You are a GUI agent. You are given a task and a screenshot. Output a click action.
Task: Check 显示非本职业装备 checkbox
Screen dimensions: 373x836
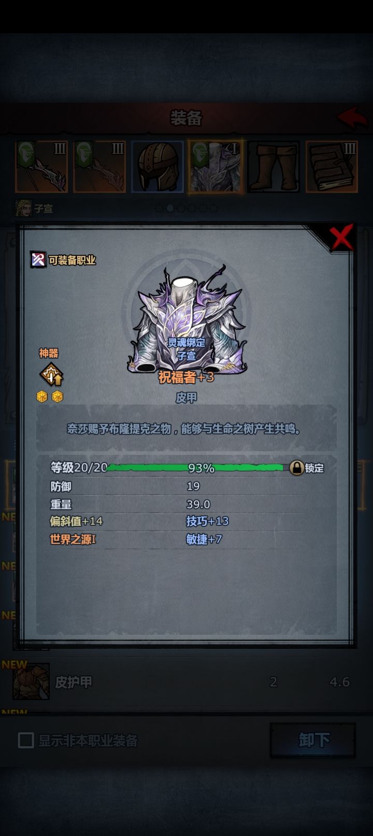[26, 740]
